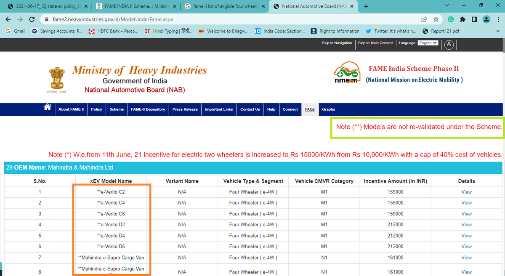Open the Connect menu item
The height and width of the screenshot is (276, 505).
pyautogui.click(x=290, y=109)
